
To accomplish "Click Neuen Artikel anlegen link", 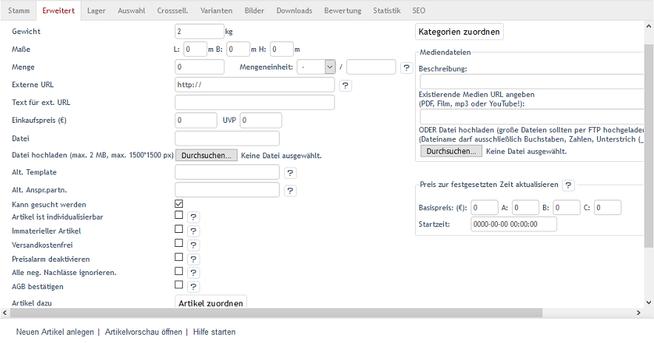I will pos(55,332).
